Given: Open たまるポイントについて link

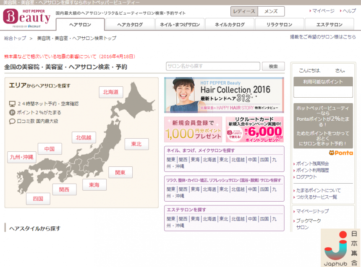Looking at the screenshot, I should 319,190.
